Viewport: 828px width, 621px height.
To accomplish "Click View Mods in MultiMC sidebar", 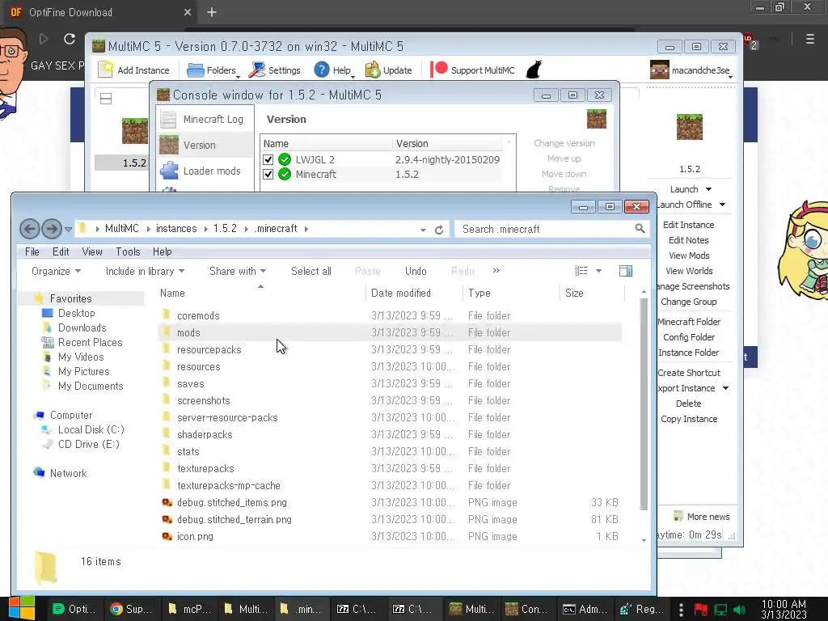I will pyautogui.click(x=689, y=255).
